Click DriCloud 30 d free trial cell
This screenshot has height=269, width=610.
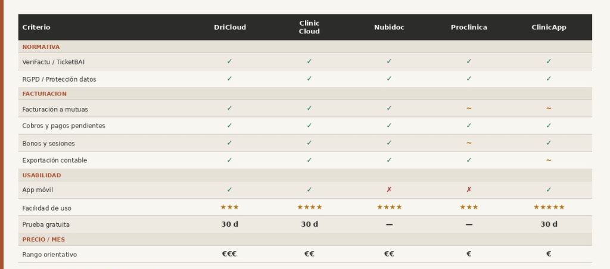[x=229, y=224]
